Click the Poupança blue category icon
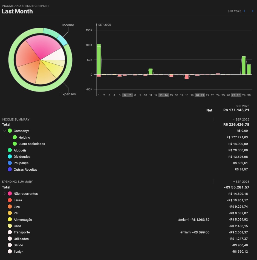This screenshot has height=260, width=257. 10,163
